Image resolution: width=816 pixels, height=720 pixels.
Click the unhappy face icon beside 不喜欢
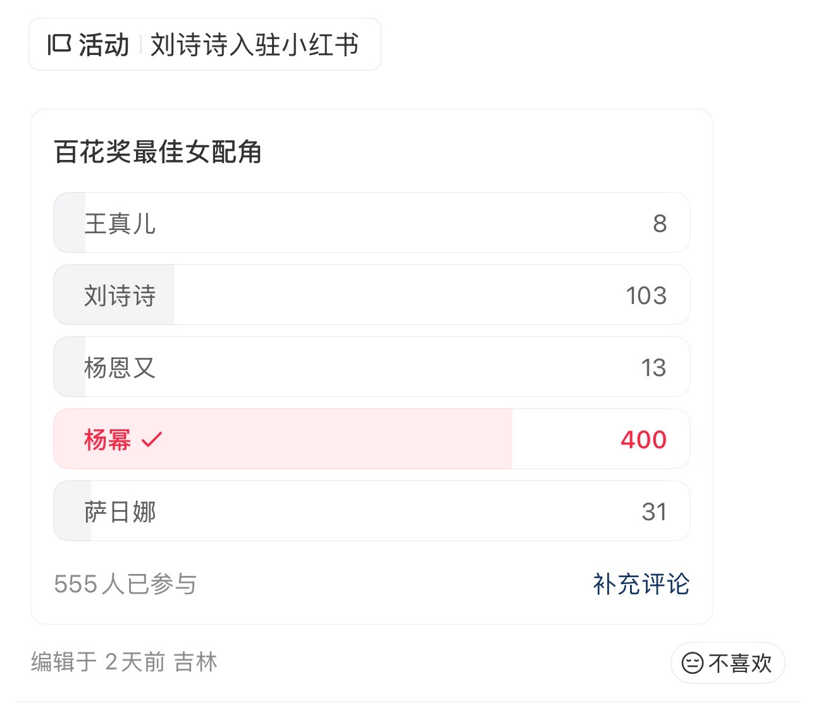tap(693, 662)
